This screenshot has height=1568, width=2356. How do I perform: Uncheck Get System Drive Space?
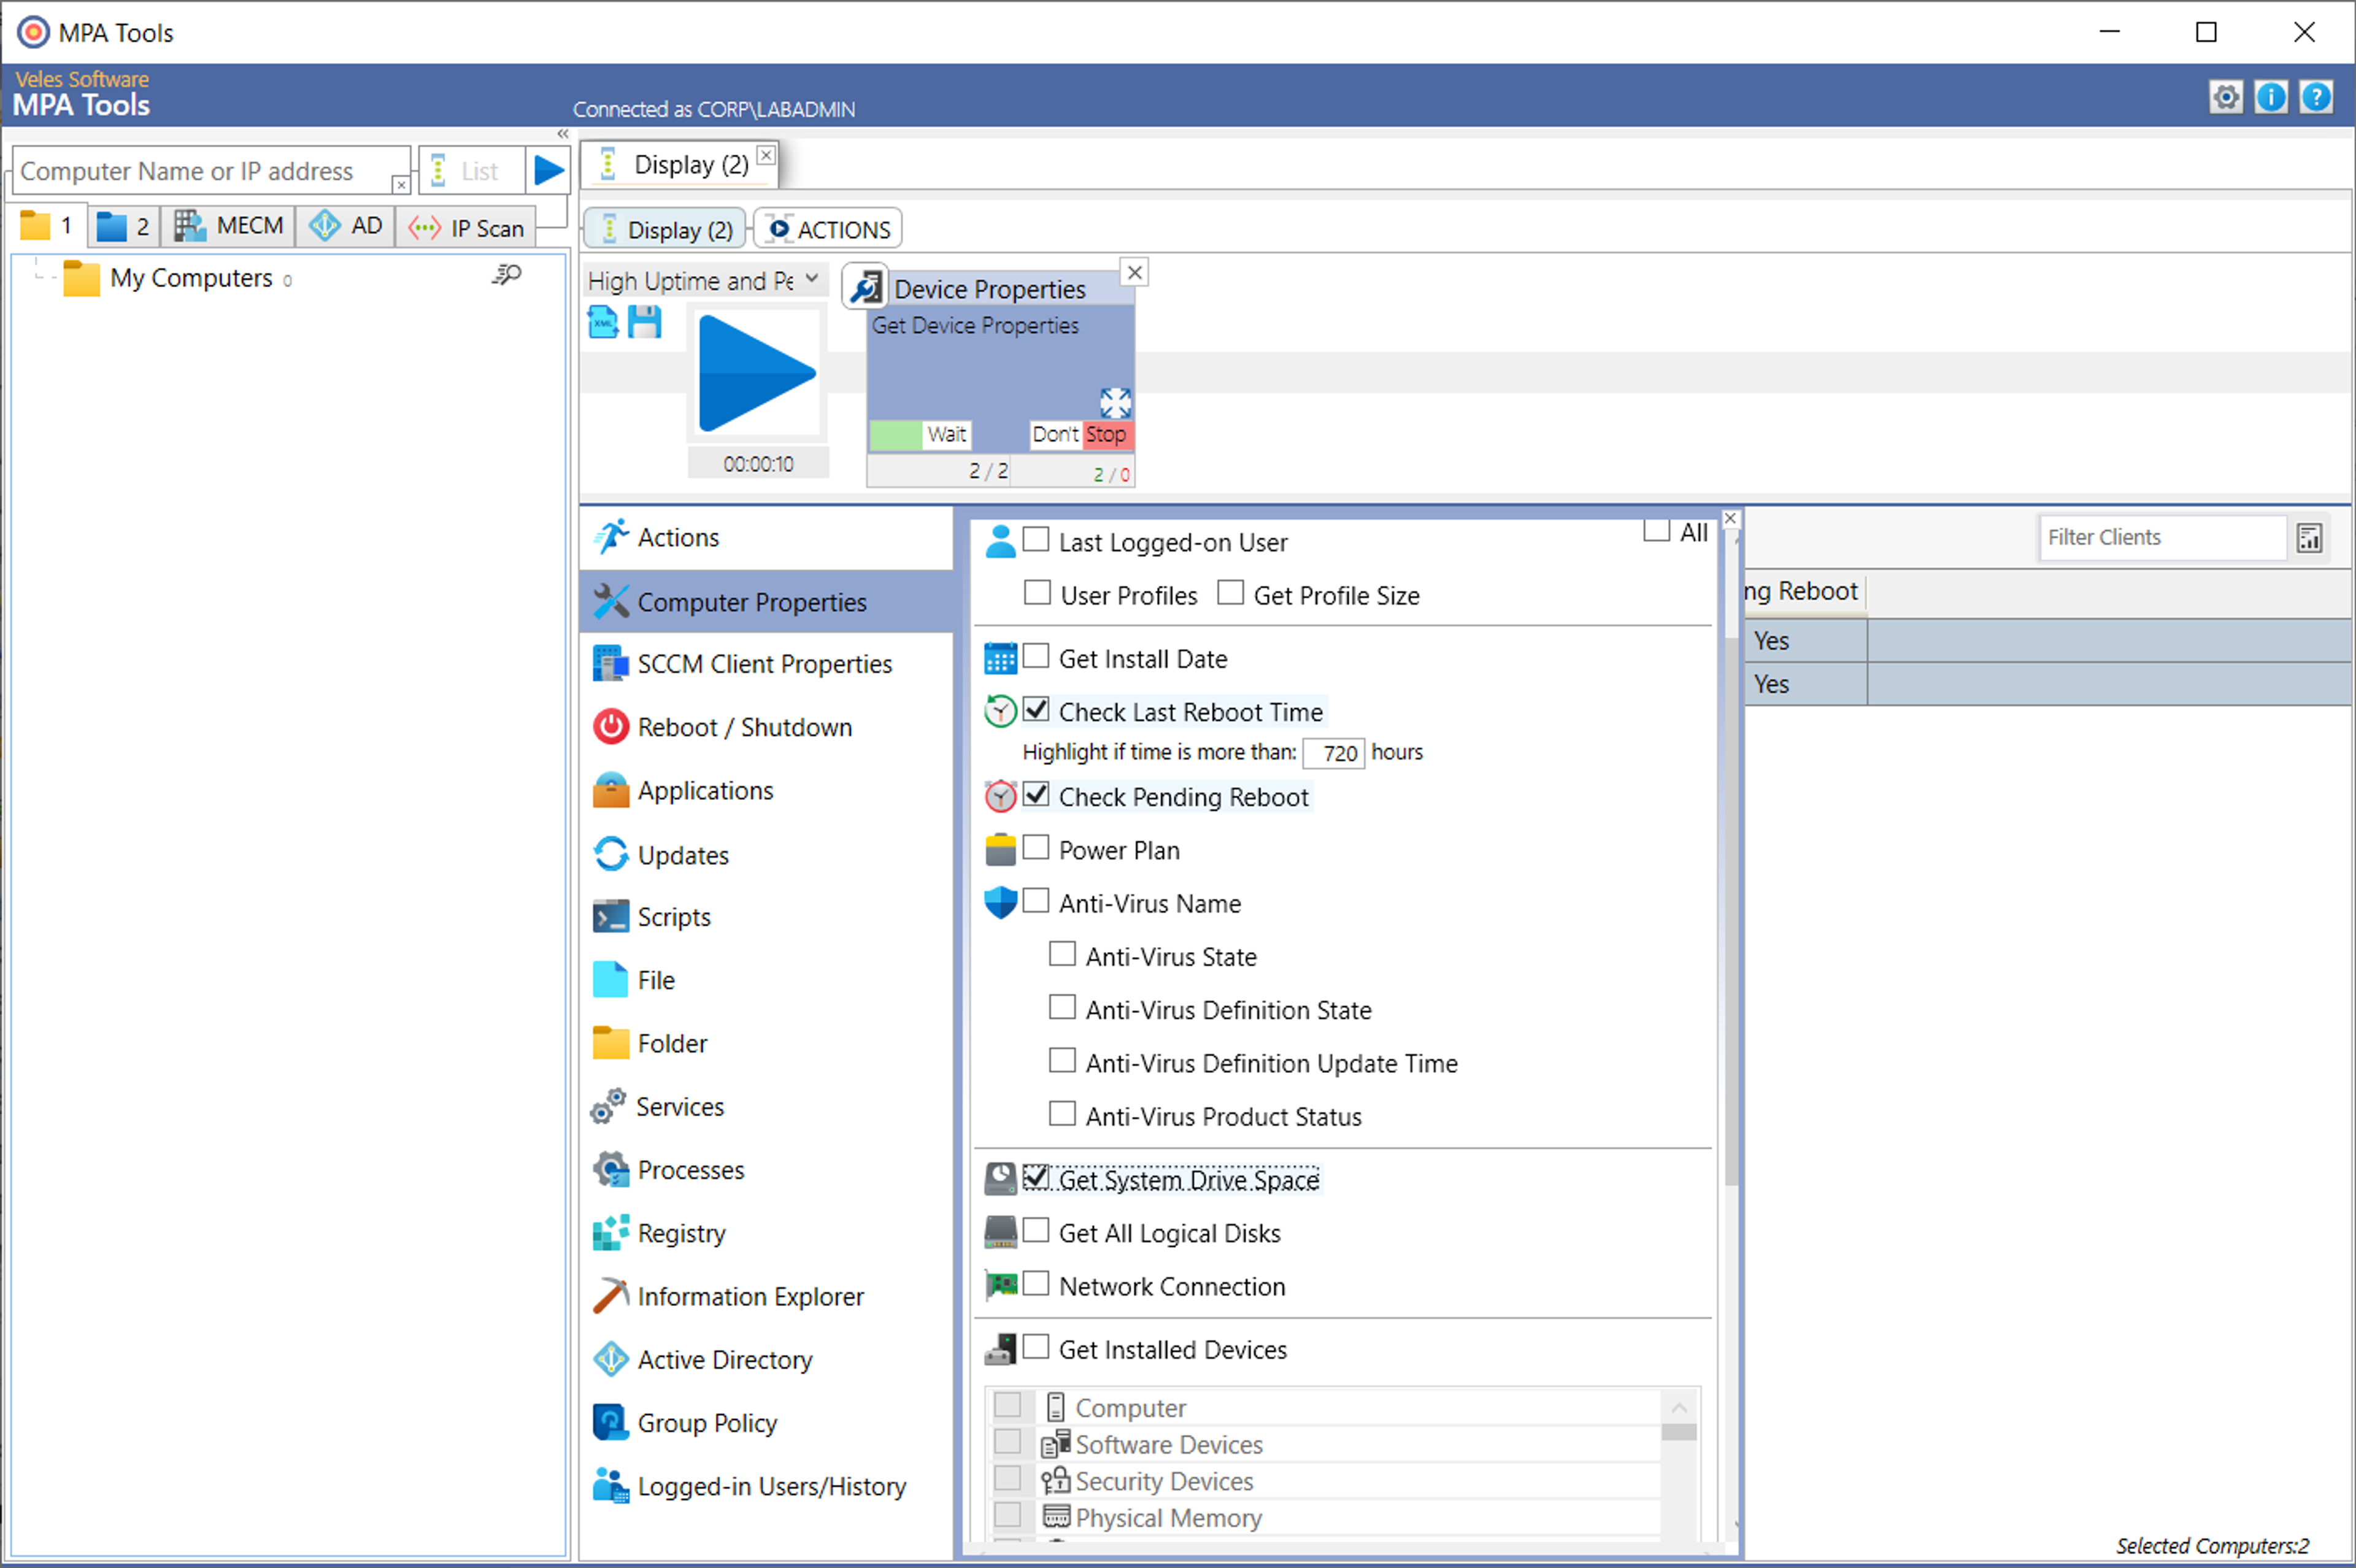(x=1036, y=1178)
